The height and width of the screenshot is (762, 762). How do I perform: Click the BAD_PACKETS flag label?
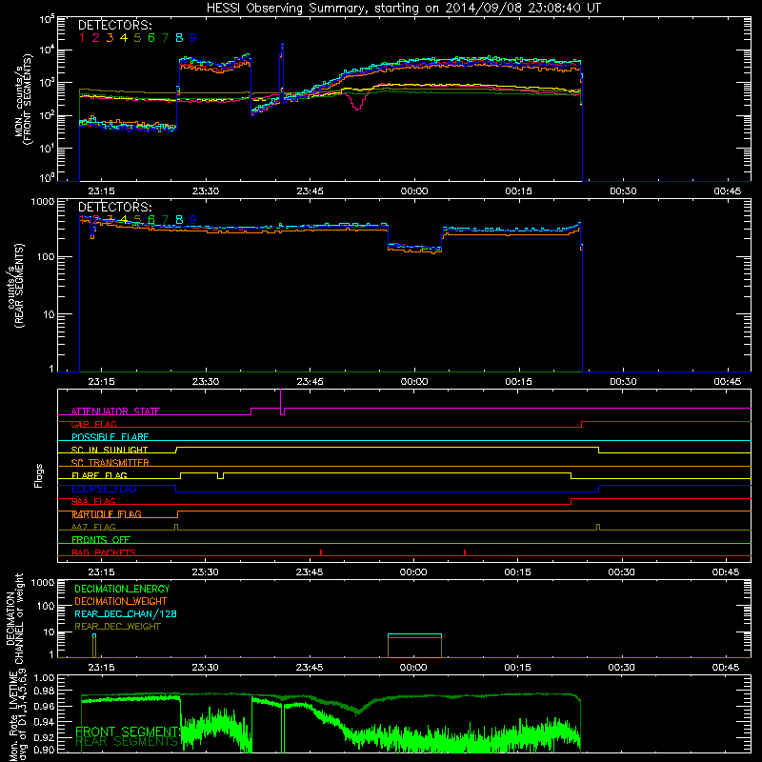point(104,552)
